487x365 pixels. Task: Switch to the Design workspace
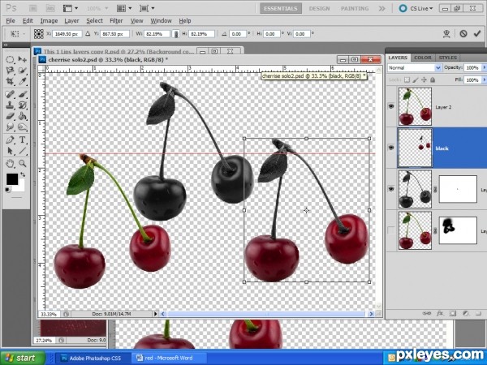tap(319, 8)
